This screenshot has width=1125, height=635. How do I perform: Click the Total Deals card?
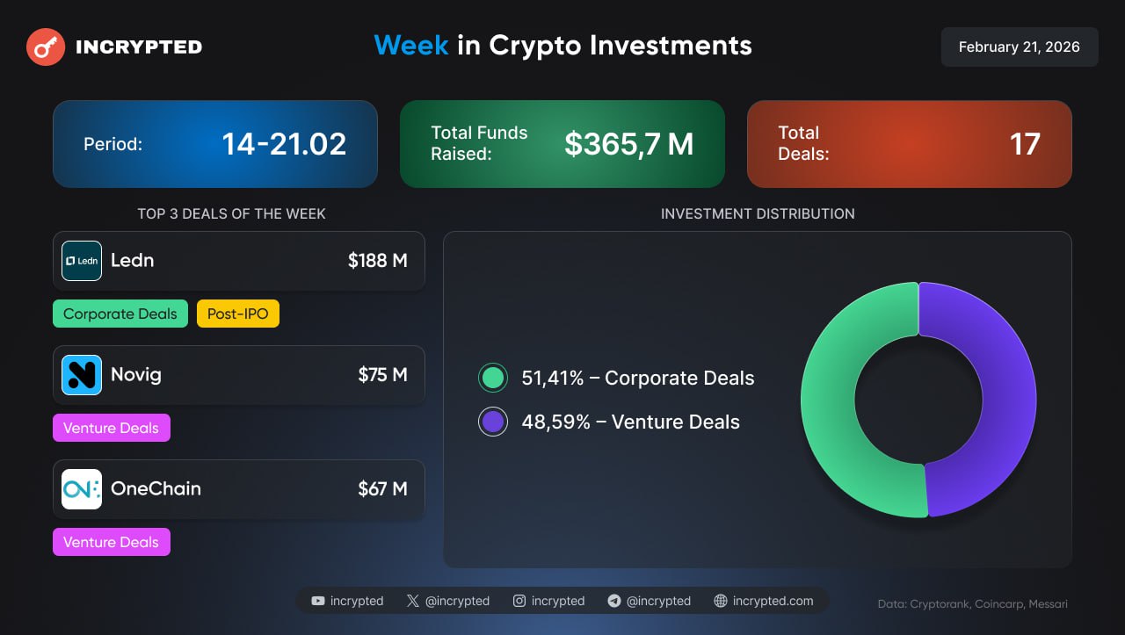point(909,144)
